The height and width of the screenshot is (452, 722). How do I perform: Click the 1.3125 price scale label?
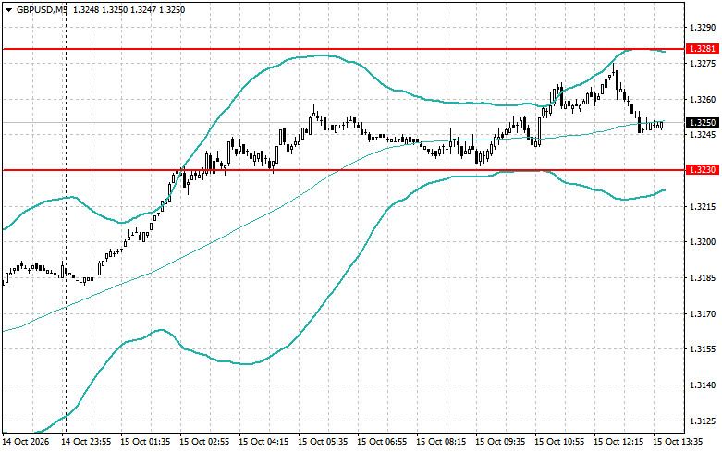point(703,421)
